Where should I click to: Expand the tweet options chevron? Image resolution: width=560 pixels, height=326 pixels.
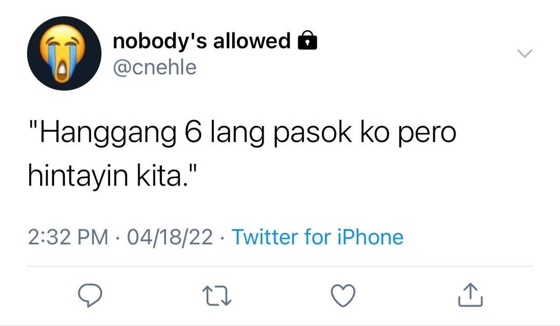point(525,54)
